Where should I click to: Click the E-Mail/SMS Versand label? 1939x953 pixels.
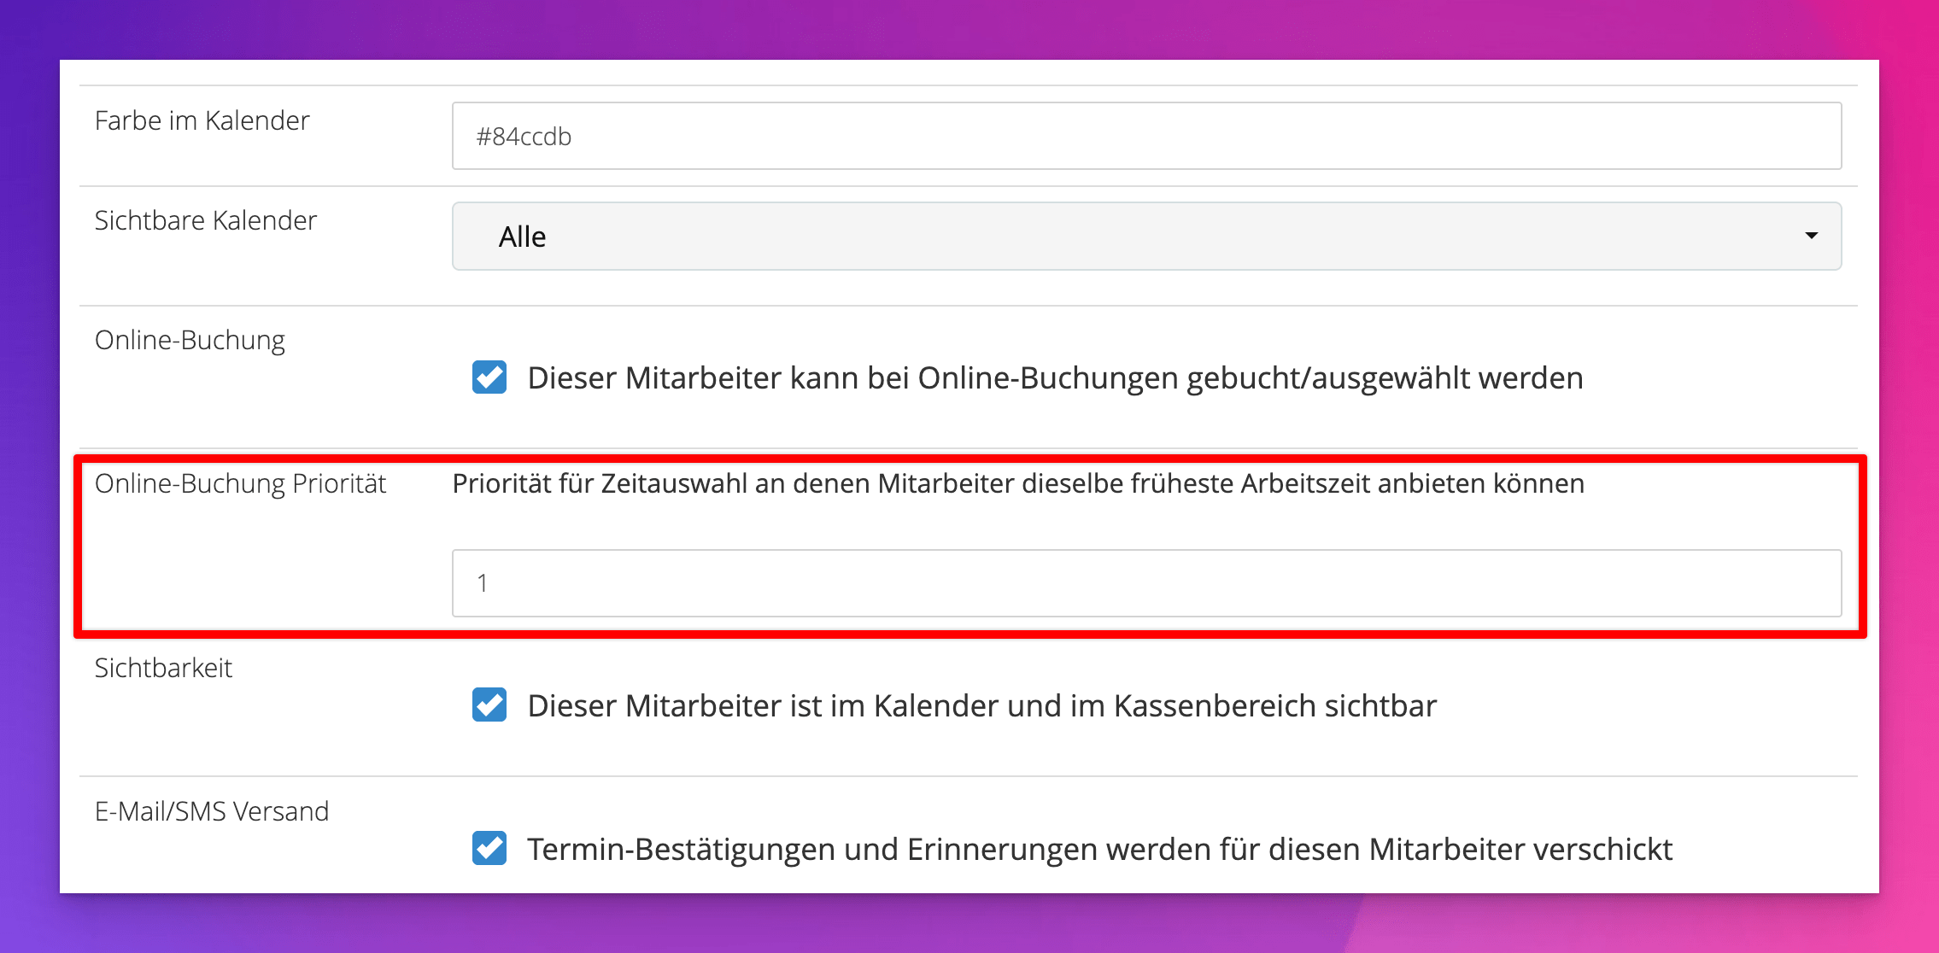pyautogui.click(x=211, y=812)
